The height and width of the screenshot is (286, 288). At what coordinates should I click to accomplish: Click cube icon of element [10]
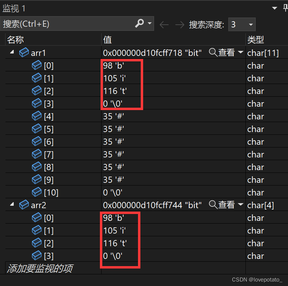coord(37,192)
